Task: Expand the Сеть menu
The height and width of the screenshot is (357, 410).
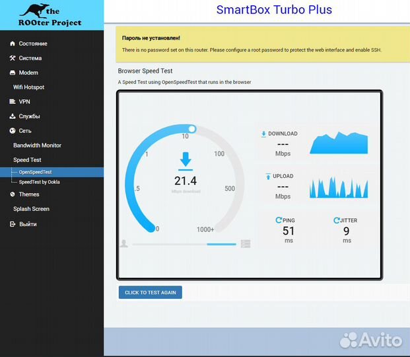Action: coord(25,131)
